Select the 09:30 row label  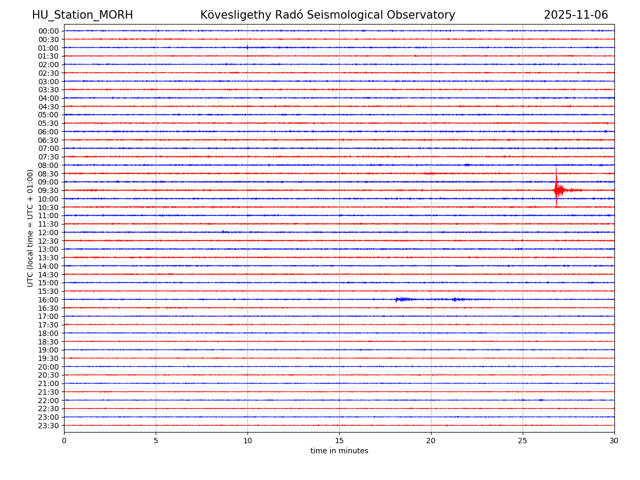click(49, 190)
